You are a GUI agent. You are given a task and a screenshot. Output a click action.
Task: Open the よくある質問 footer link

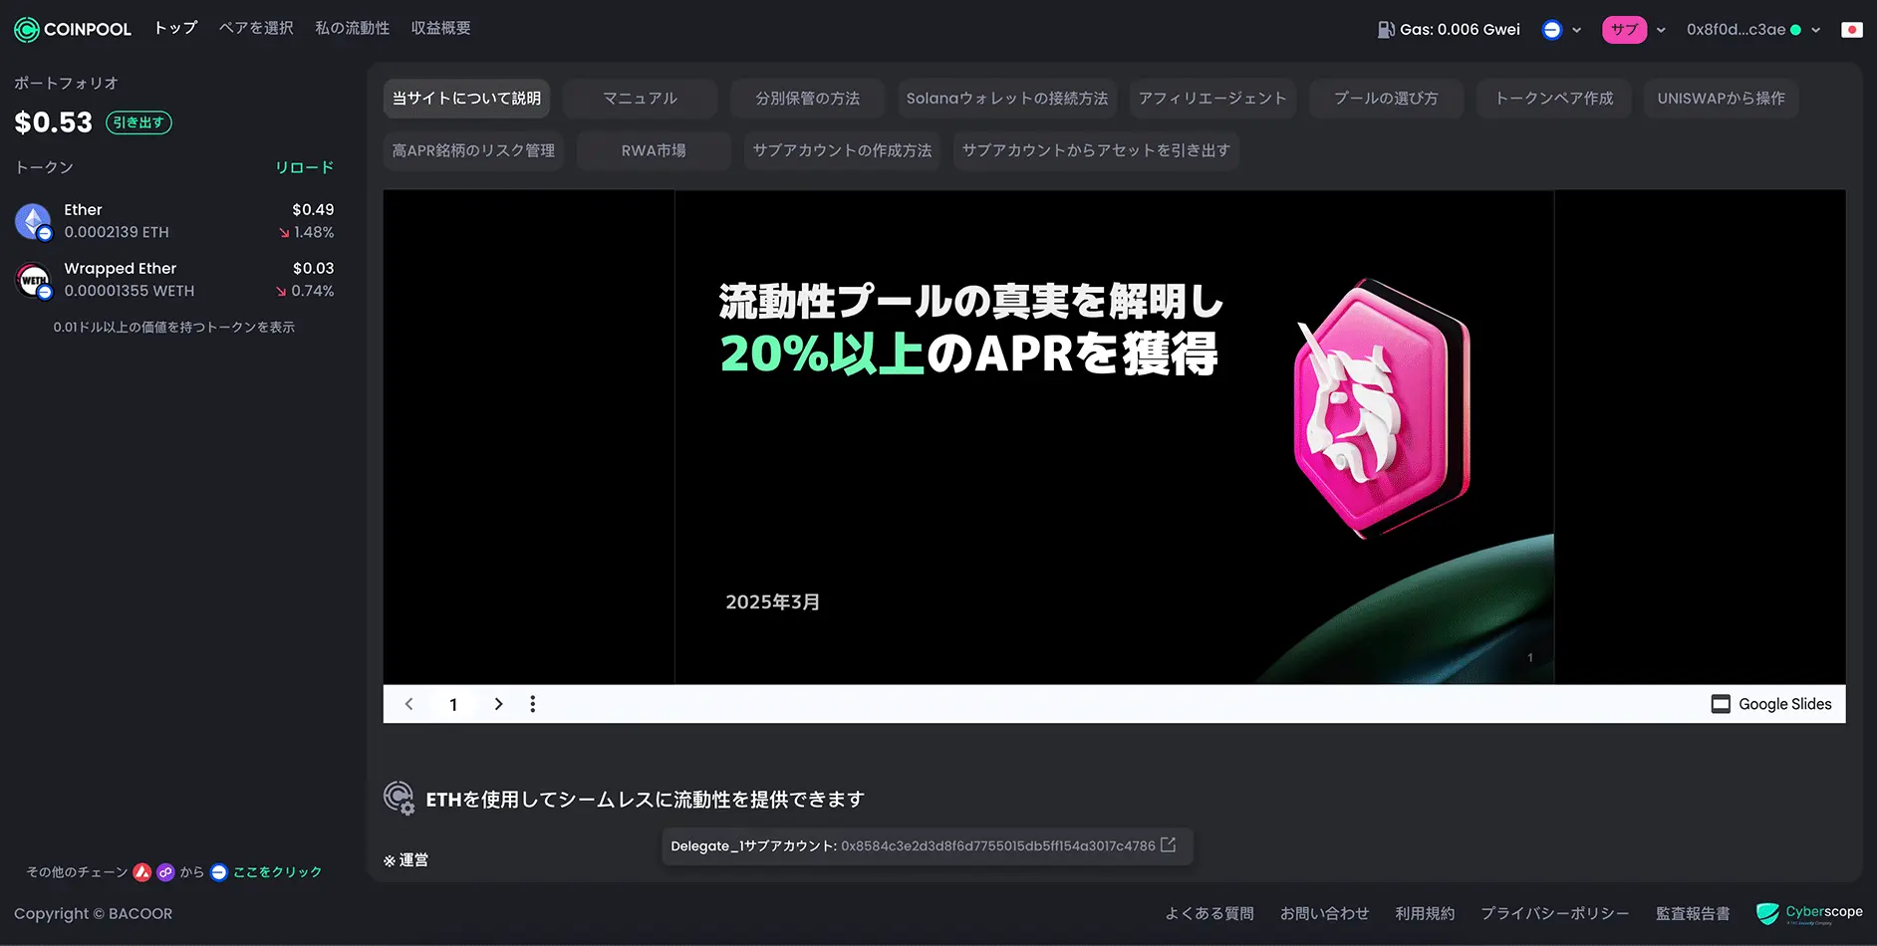click(x=1209, y=913)
